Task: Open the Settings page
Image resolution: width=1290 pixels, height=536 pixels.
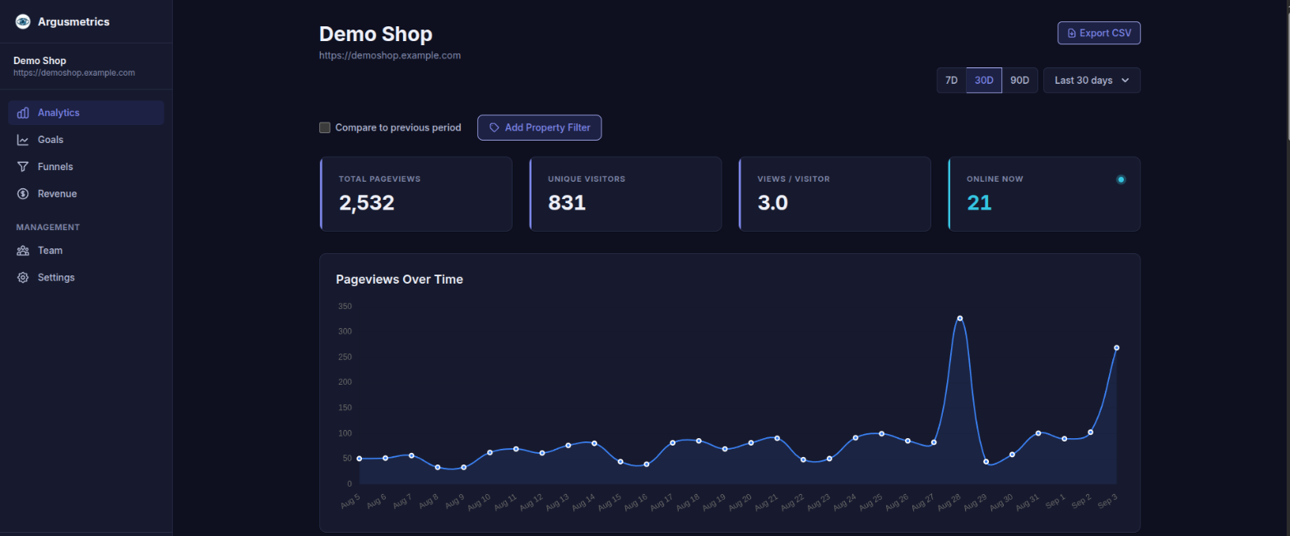Action: coord(86,278)
